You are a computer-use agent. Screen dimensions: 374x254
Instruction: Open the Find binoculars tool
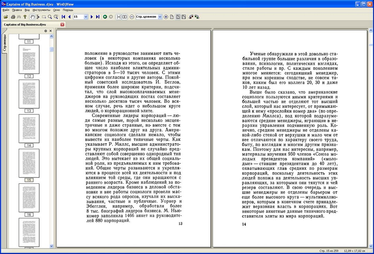(x=19, y=17)
